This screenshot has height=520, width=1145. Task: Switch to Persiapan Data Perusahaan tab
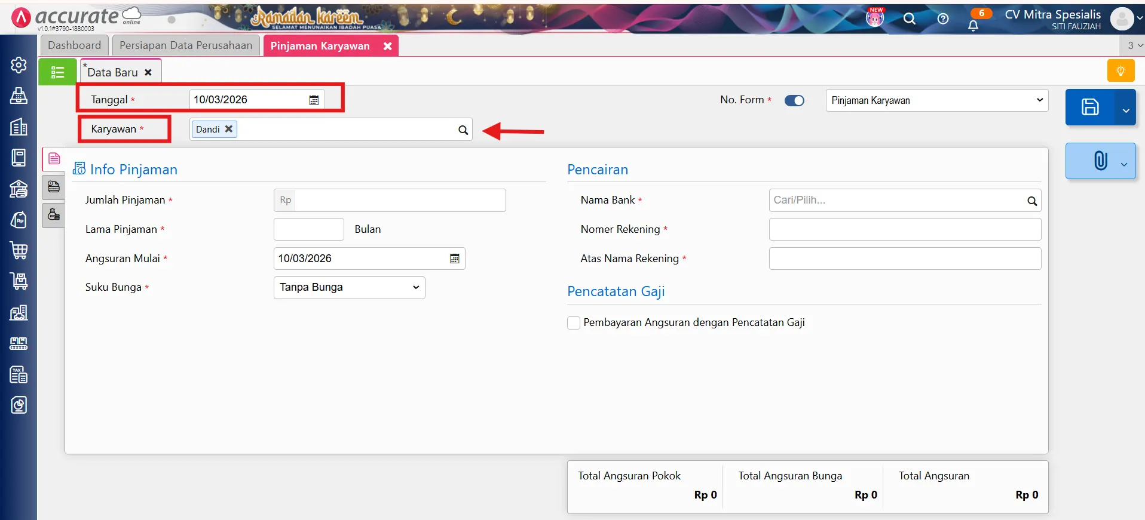(x=186, y=45)
